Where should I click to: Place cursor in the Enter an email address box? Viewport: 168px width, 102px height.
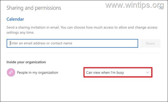pos(72,43)
